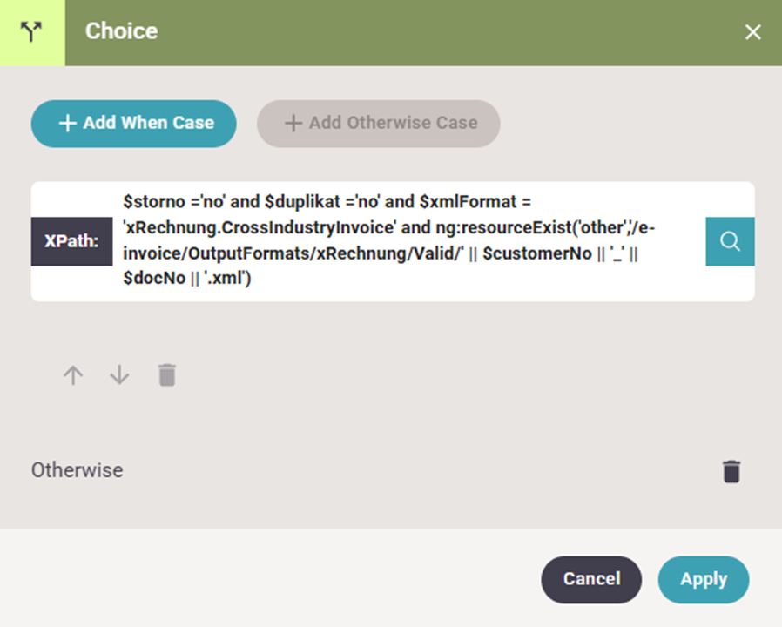Screen dimensions: 782x627
Task: Place cursor on '$storno' in XPath field
Action: click(x=148, y=202)
